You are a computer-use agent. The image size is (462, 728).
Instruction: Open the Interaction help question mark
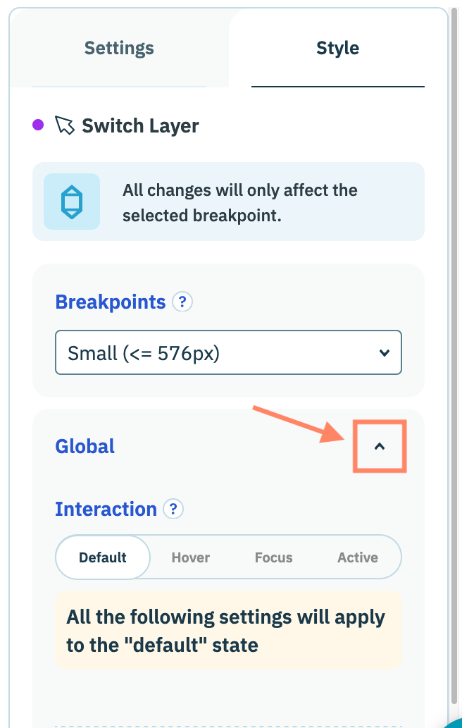173,509
